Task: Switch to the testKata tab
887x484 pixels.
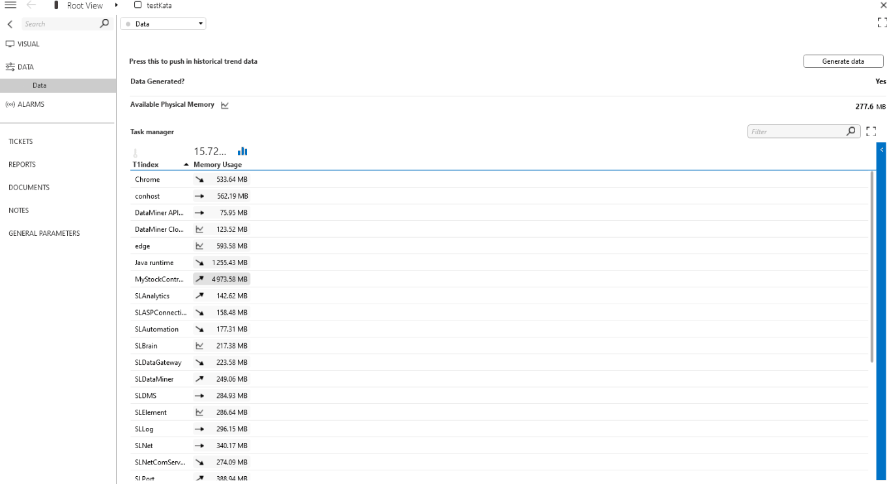Action: tap(158, 5)
